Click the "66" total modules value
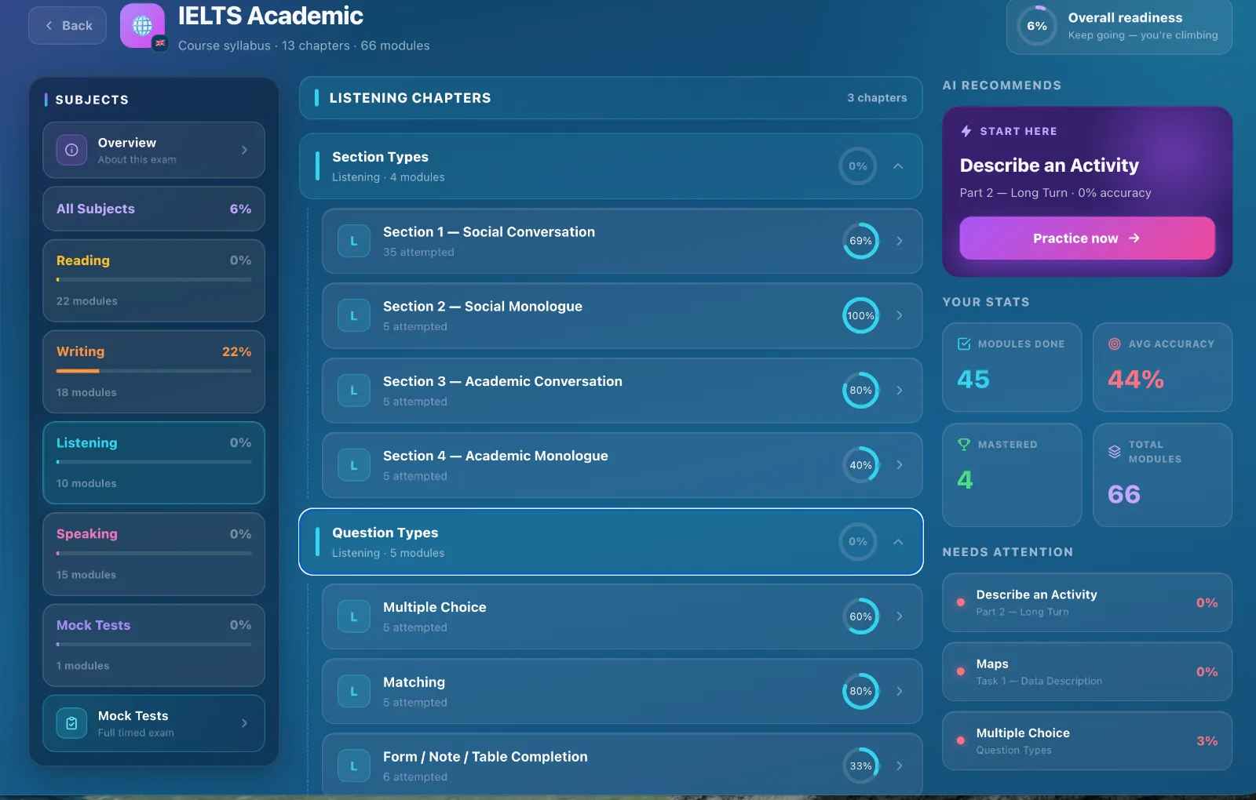 1124,494
